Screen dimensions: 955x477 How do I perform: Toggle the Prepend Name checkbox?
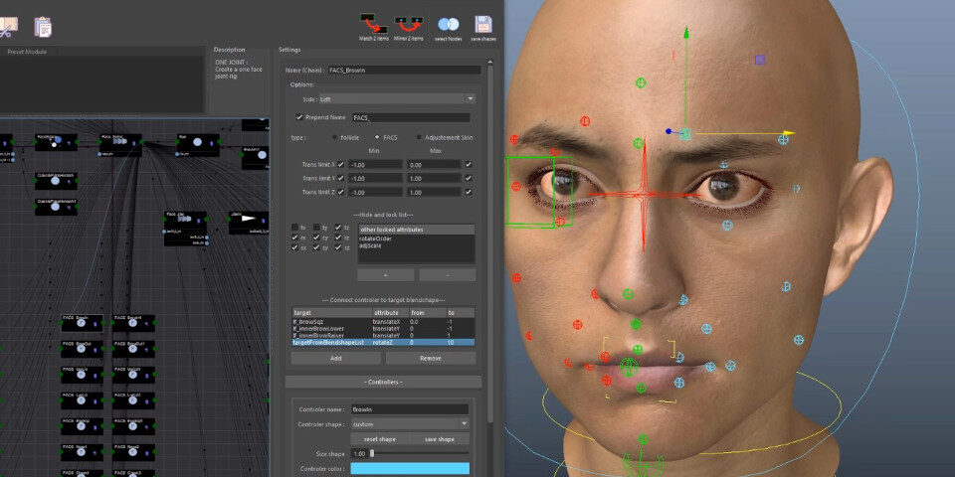[x=299, y=117]
